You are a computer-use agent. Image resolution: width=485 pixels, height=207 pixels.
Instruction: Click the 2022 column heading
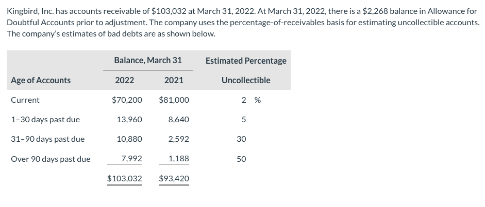(124, 81)
